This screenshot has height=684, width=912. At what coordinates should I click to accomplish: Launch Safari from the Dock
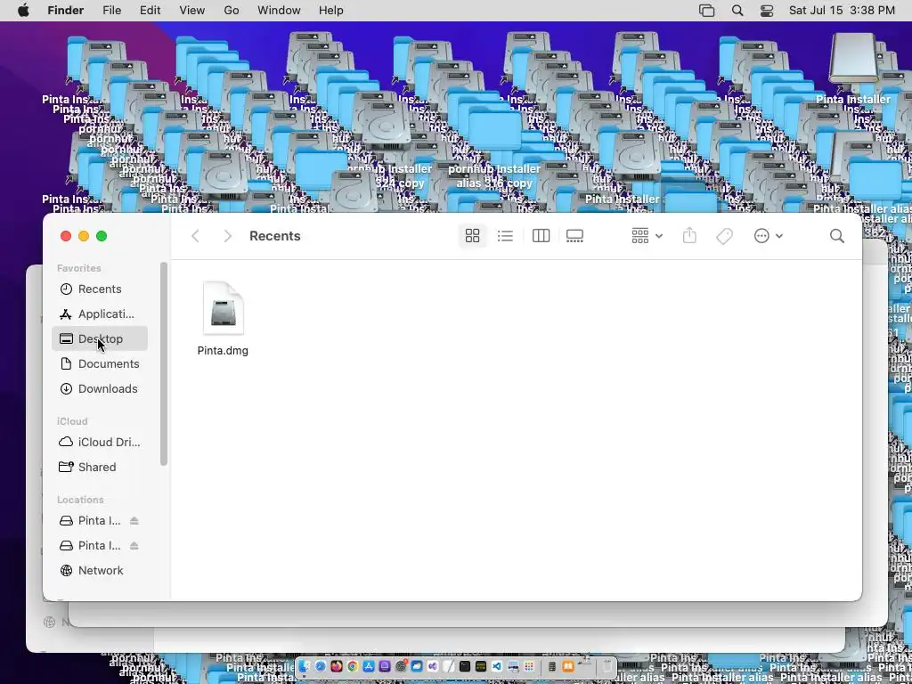point(320,666)
